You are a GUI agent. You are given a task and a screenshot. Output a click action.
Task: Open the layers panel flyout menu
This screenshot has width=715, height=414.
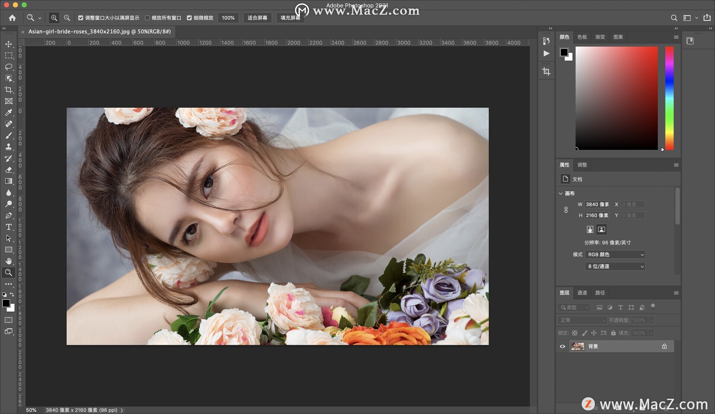tap(676, 293)
